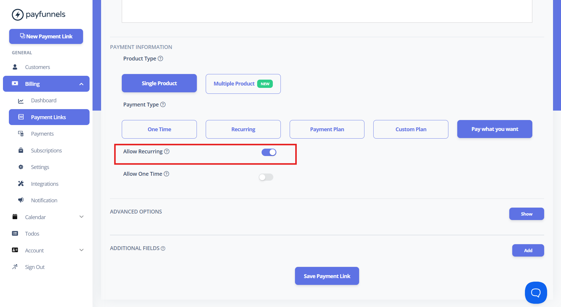Click inside the description text area
The height and width of the screenshot is (307, 561).
(x=327, y=11)
